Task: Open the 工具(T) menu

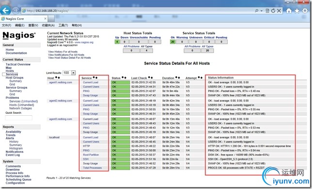Action: coord(63,25)
